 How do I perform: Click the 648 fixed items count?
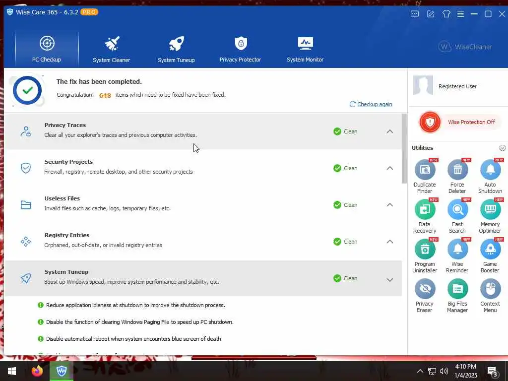click(105, 95)
